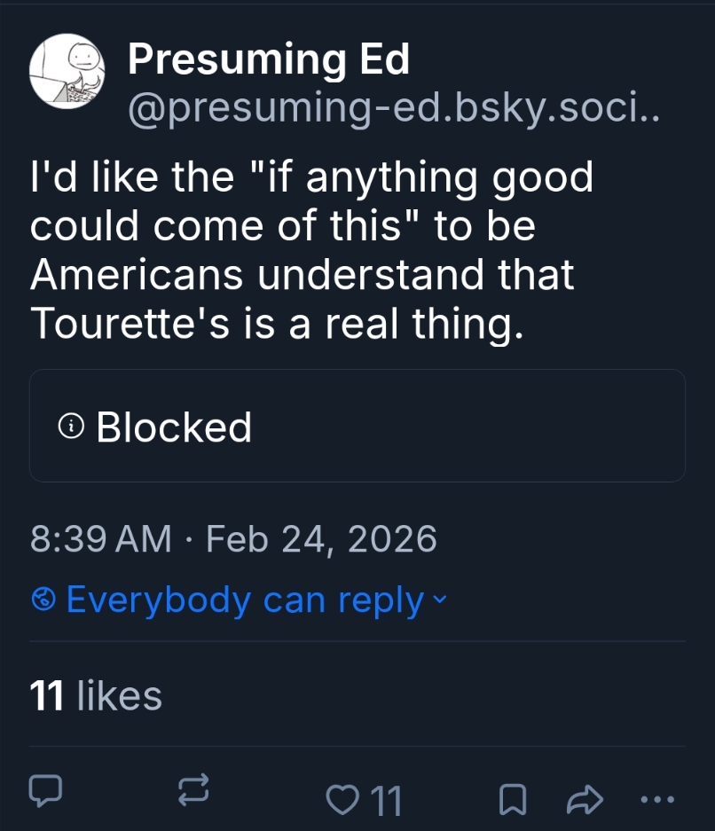Click the 8:39 AM timestamp
Image resolution: width=715 pixels, height=831 pixels.
100,539
